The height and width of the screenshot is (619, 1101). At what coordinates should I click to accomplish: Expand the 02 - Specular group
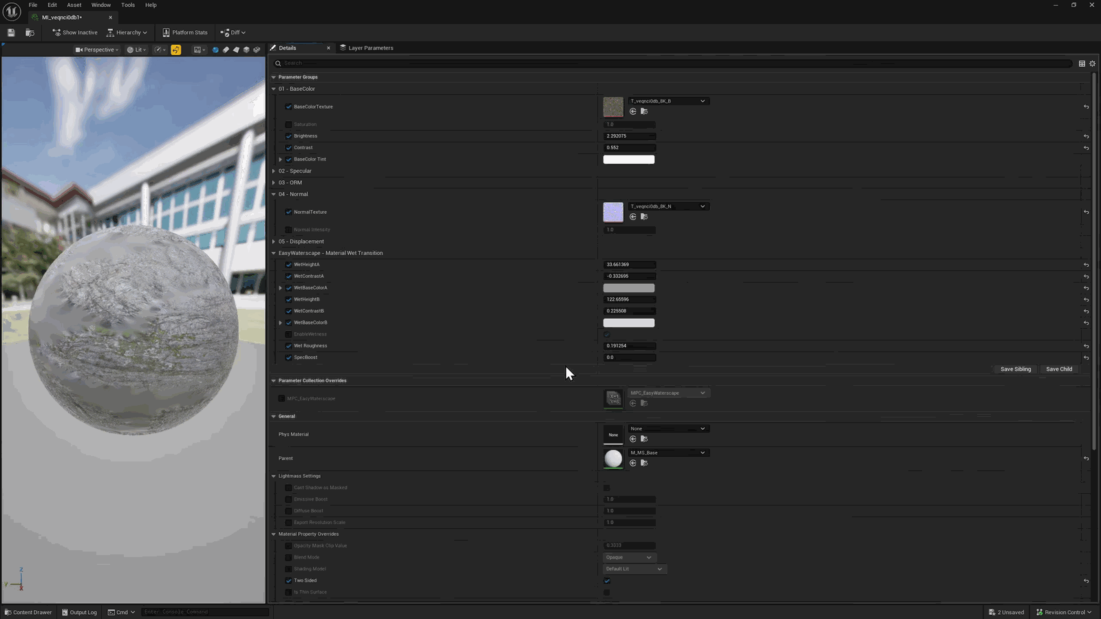pyautogui.click(x=274, y=171)
